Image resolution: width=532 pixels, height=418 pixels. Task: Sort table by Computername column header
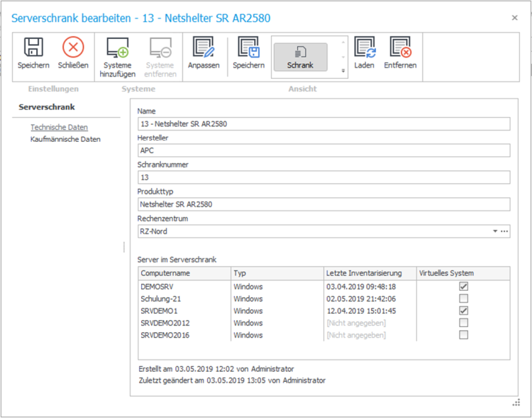click(x=184, y=273)
